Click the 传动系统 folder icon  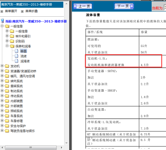(7, 96)
